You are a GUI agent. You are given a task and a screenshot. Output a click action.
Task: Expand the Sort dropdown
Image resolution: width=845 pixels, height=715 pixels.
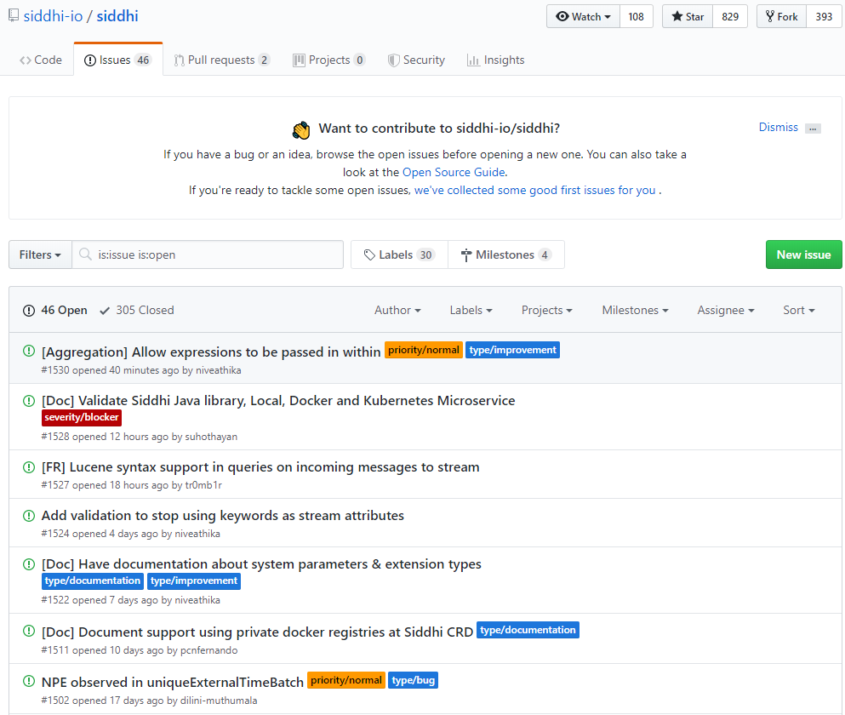[x=798, y=311]
